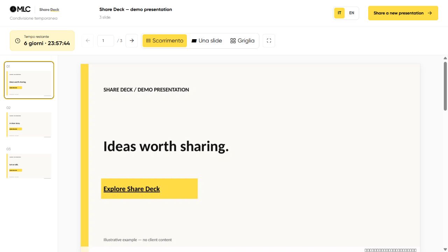Click the remaining time '6 giorni · 23:57:44'
This screenshot has width=448, height=252.
tap(47, 43)
